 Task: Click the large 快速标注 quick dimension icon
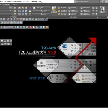coord(54,9)
